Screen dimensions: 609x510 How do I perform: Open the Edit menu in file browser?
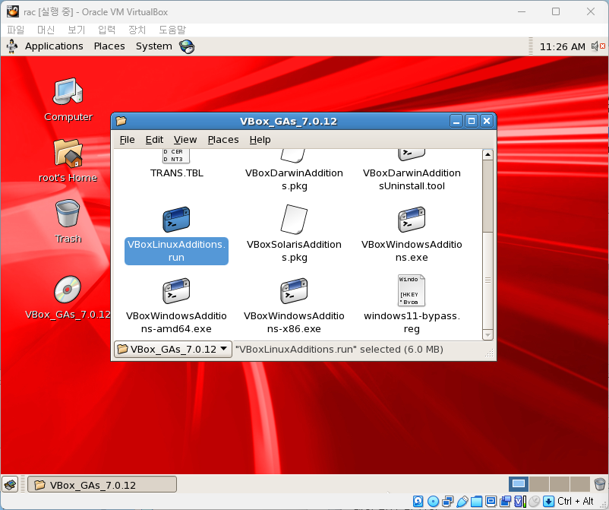[154, 140]
